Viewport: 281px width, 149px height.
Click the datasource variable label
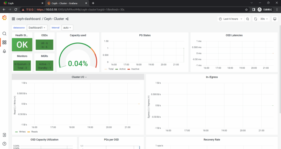19,28
